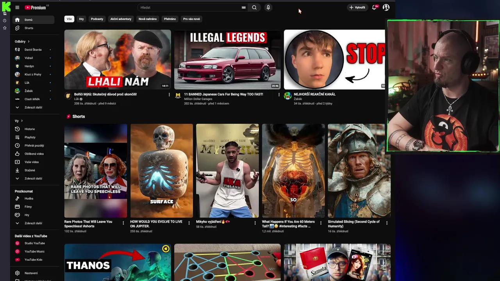500x281 pixels.
Task: Go to Domů in the sidebar
Action: tap(33, 20)
